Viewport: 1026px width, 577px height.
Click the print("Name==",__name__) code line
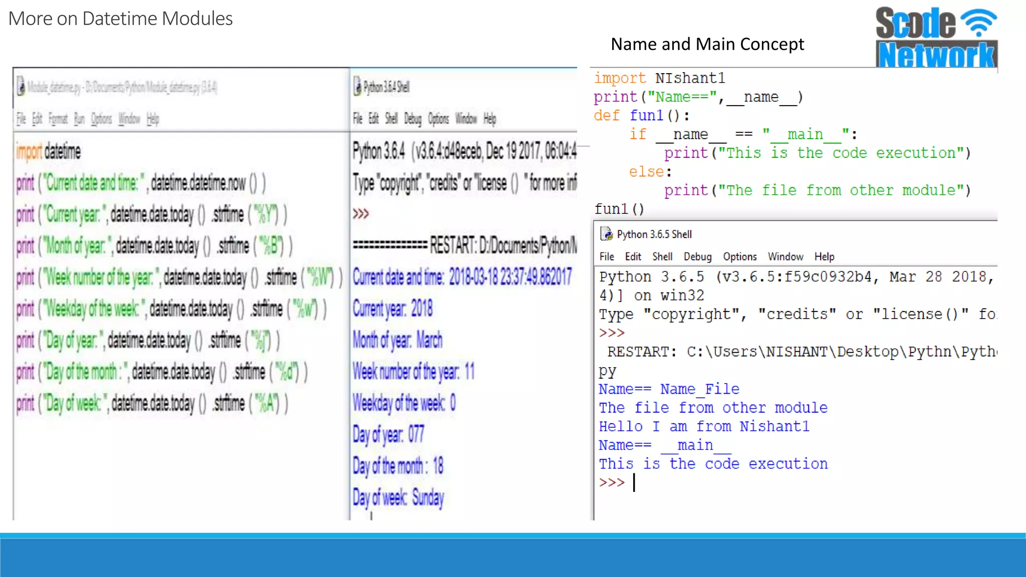(x=699, y=97)
